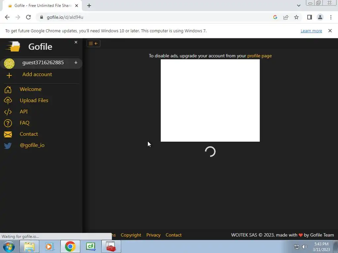This screenshot has height=253, width=338.
Task: Bookmark this page with star icon
Action: click(296, 17)
